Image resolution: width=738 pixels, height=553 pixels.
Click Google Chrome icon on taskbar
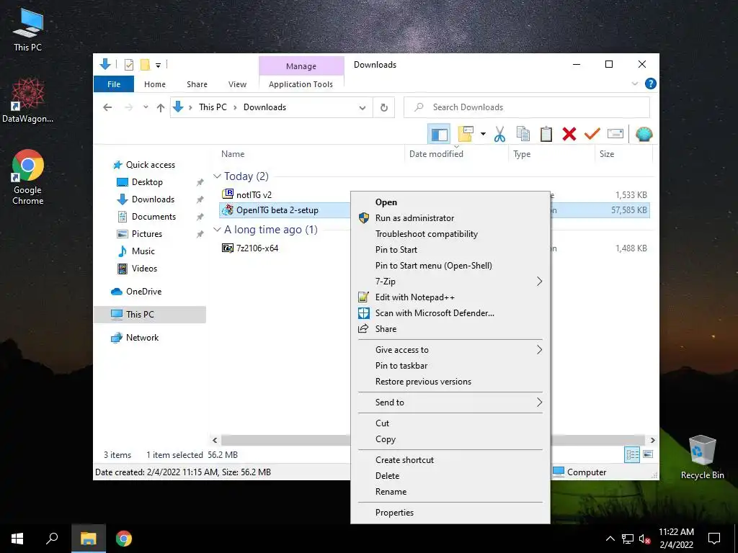coord(124,539)
